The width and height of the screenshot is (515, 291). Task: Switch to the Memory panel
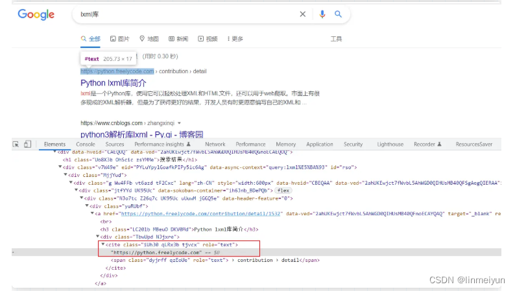tap(286, 145)
